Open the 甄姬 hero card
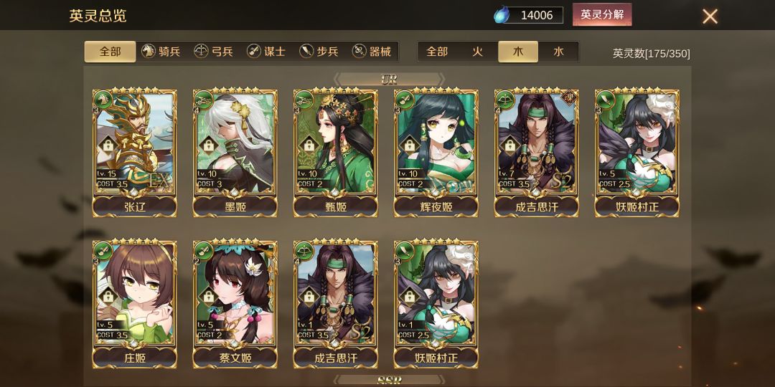 336,152
